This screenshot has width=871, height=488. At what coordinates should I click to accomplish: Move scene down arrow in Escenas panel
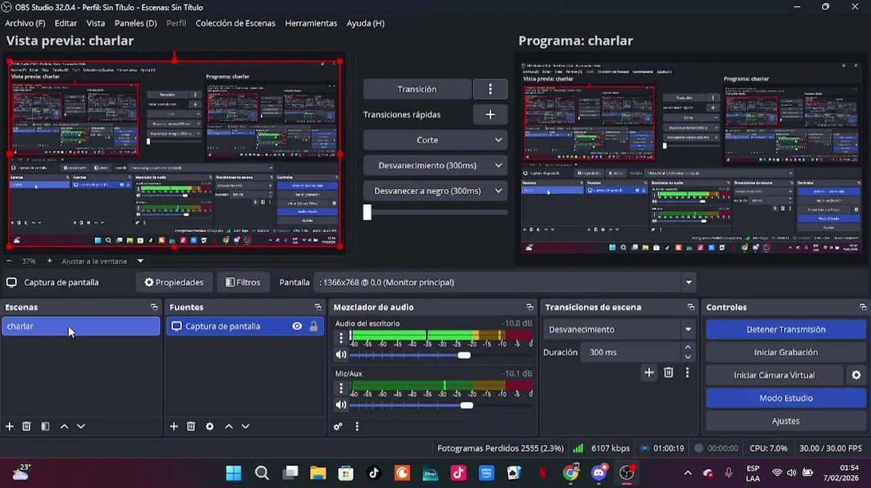(81, 426)
